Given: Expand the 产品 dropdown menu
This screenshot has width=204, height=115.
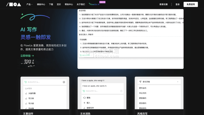Looking at the screenshot, I should pos(29,4).
